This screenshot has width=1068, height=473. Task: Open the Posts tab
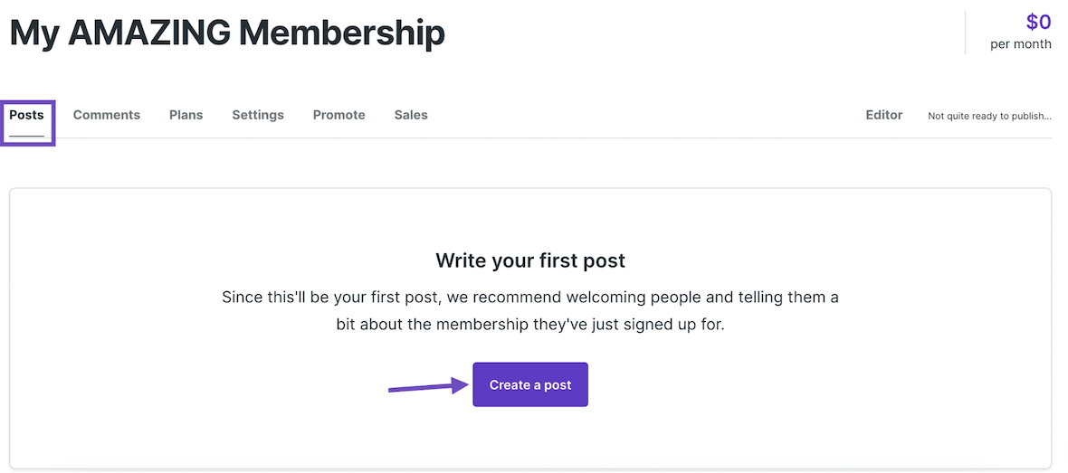tap(26, 115)
